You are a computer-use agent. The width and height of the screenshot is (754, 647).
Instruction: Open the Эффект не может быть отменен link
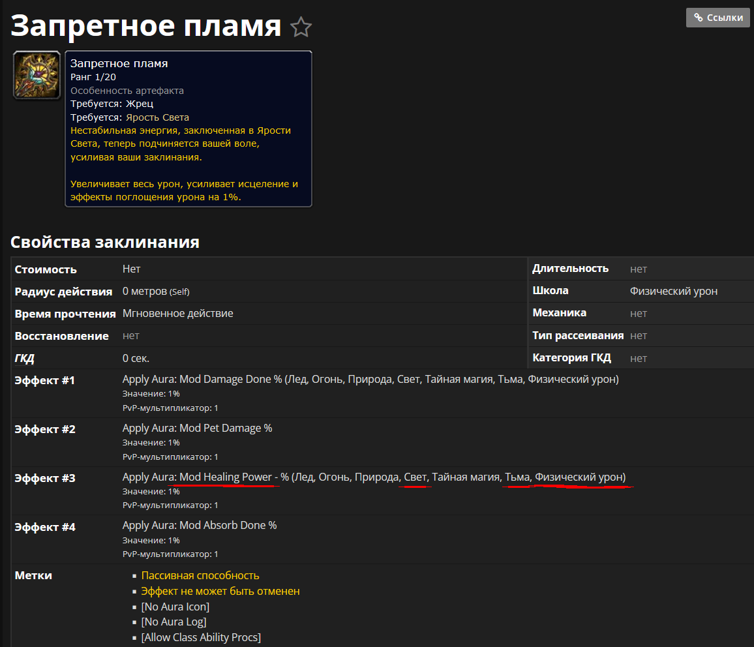(x=220, y=591)
